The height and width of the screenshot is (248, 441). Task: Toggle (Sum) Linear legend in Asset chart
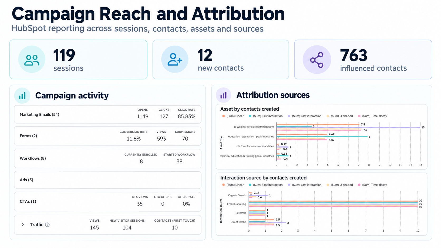233,116
